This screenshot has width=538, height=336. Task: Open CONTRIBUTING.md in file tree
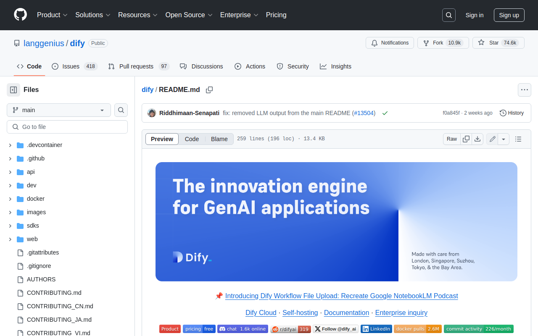coord(54,293)
